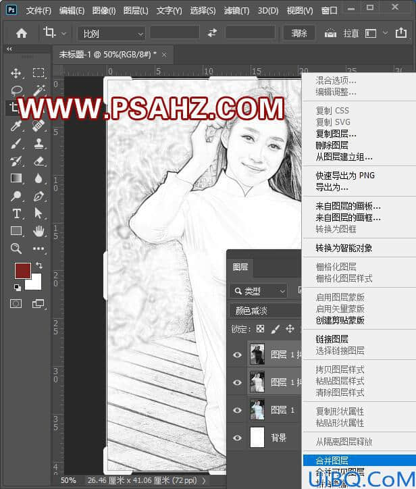Open the 颜色减淡 blend mode dropdown
Image resolution: width=416 pixels, height=489 pixels.
(265, 311)
